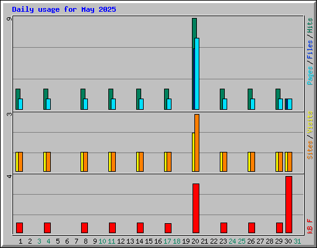The height and width of the screenshot is (248, 317).
Task: Click day label 1 on x-axis
Action: click(x=20, y=241)
